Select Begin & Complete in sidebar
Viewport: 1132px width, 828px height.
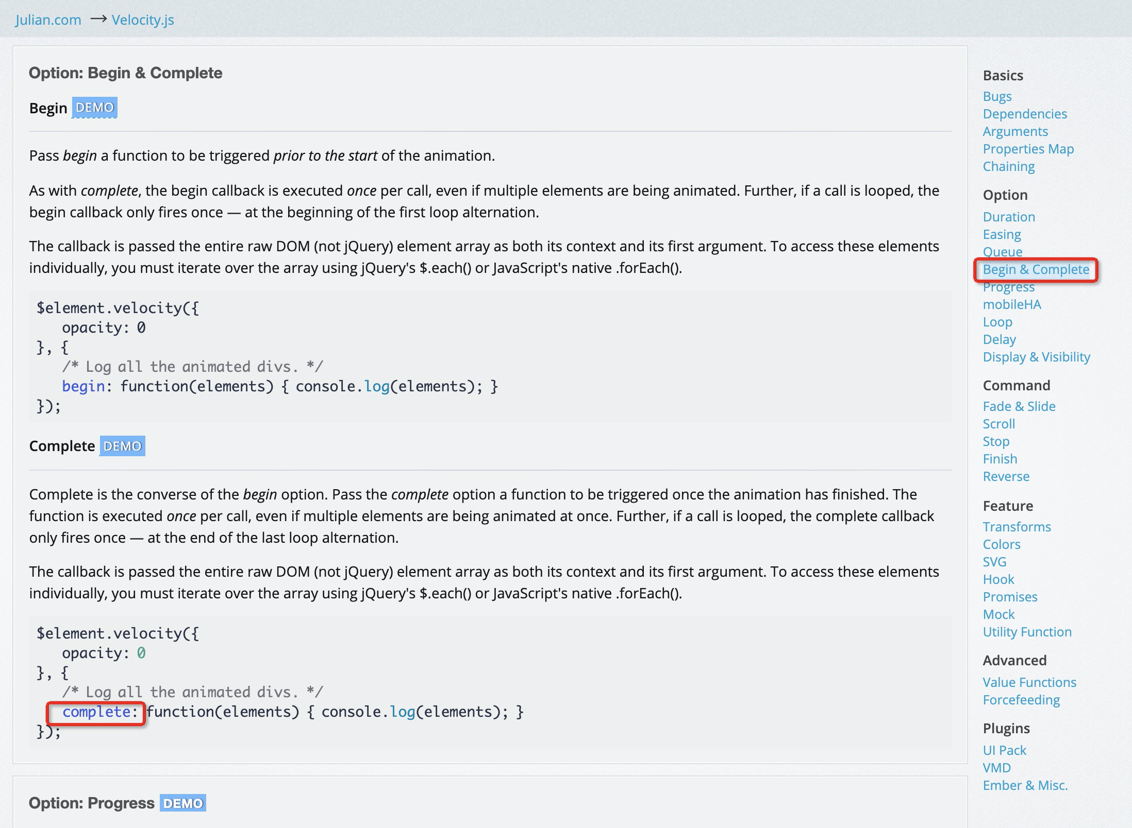pos(1036,269)
